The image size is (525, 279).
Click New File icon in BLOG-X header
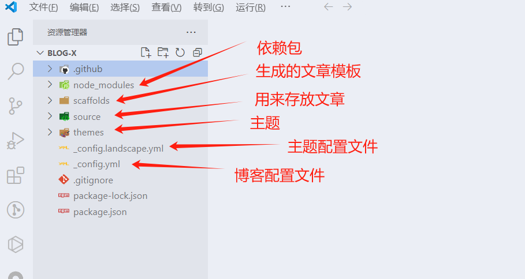pos(146,52)
